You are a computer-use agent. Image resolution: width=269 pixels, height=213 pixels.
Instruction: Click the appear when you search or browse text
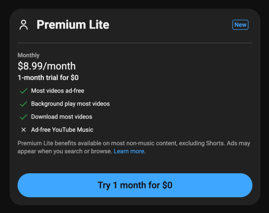pos(65,151)
